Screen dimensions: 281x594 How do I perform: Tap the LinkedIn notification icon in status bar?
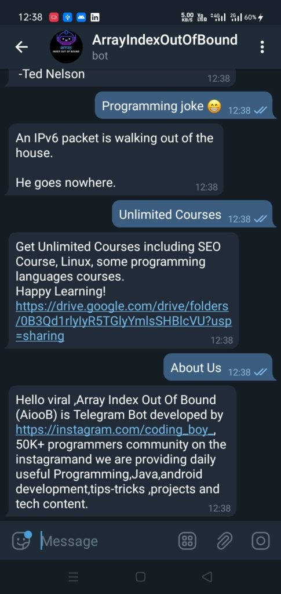click(94, 17)
